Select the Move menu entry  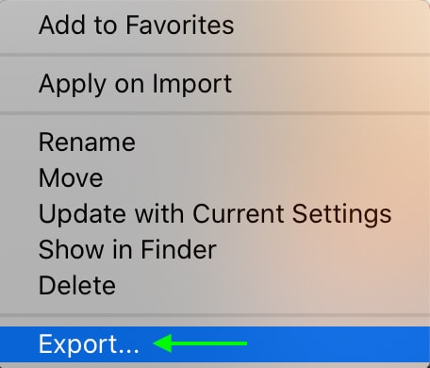[x=215, y=178]
